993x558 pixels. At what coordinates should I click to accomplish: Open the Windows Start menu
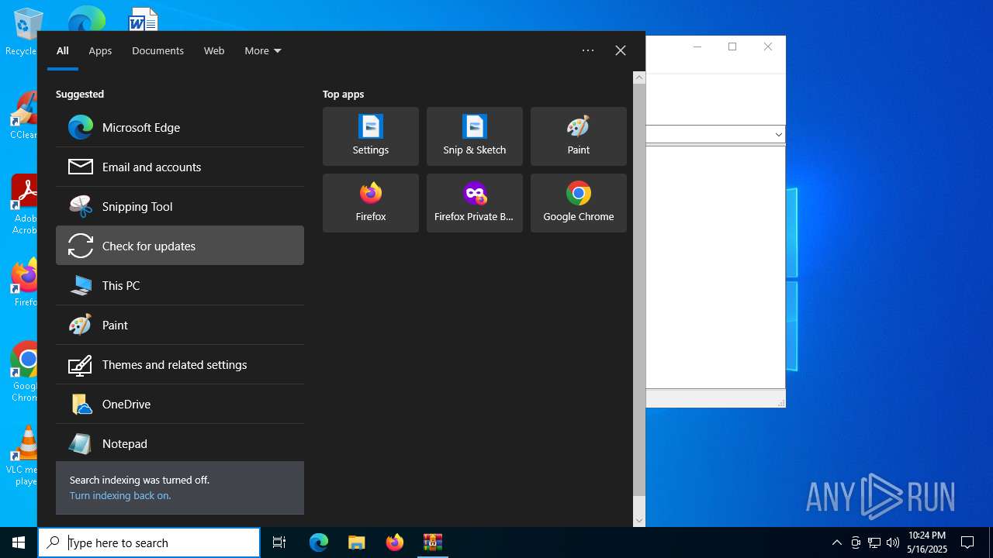click(x=19, y=542)
